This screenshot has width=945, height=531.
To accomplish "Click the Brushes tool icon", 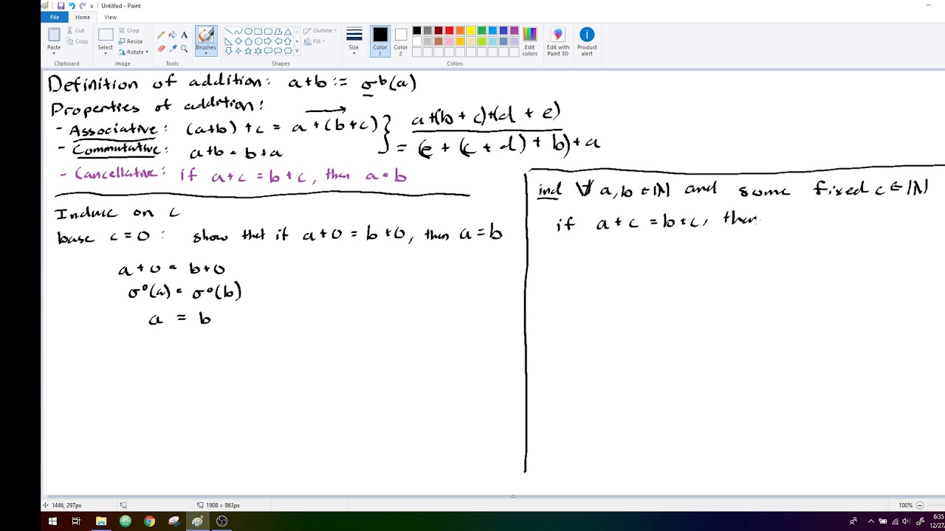I will point(206,35).
